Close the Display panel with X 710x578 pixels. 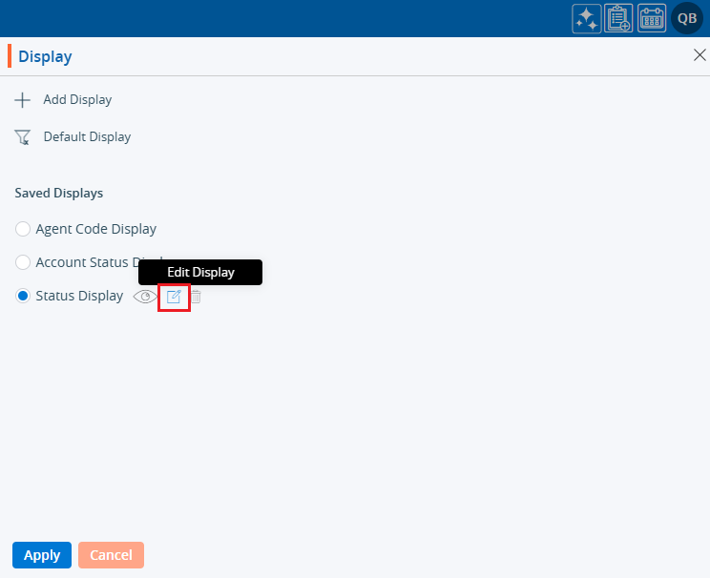pos(700,55)
